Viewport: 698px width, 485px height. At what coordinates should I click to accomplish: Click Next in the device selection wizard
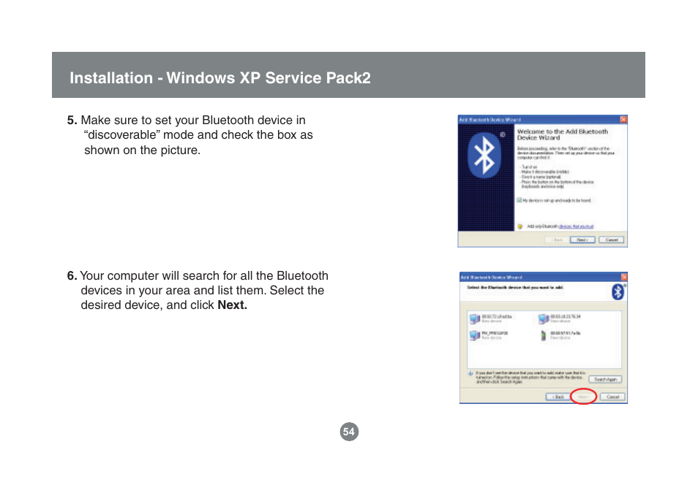tap(583, 397)
